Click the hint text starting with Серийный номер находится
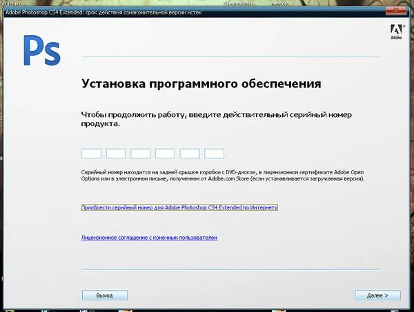 point(223,176)
